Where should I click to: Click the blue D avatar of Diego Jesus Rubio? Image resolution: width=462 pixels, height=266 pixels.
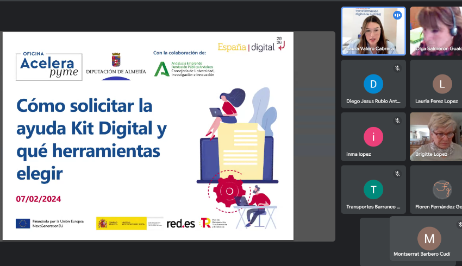(x=373, y=84)
